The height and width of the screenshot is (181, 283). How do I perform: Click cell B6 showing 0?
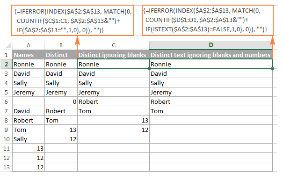pos(61,101)
